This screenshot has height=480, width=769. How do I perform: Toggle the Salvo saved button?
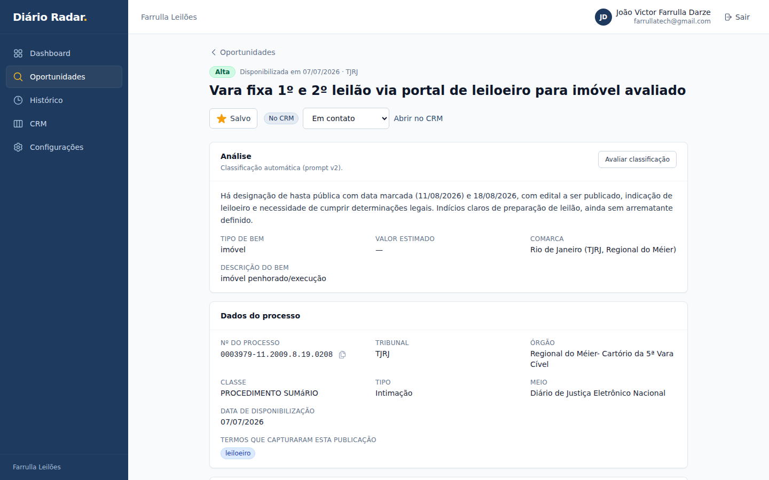(x=233, y=118)
